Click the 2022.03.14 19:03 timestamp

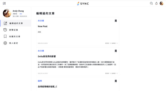(43, 73)
